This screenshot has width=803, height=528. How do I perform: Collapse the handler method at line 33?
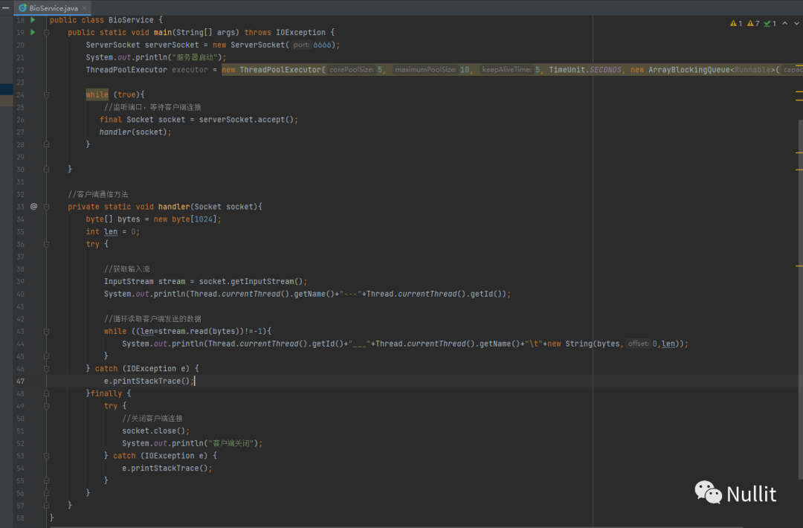47,207
